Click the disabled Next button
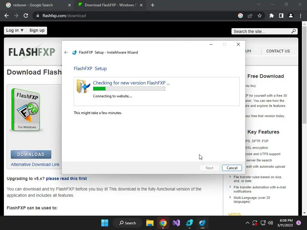The height and width of the screenshot is (230, 307). click(x=209, y=168)
